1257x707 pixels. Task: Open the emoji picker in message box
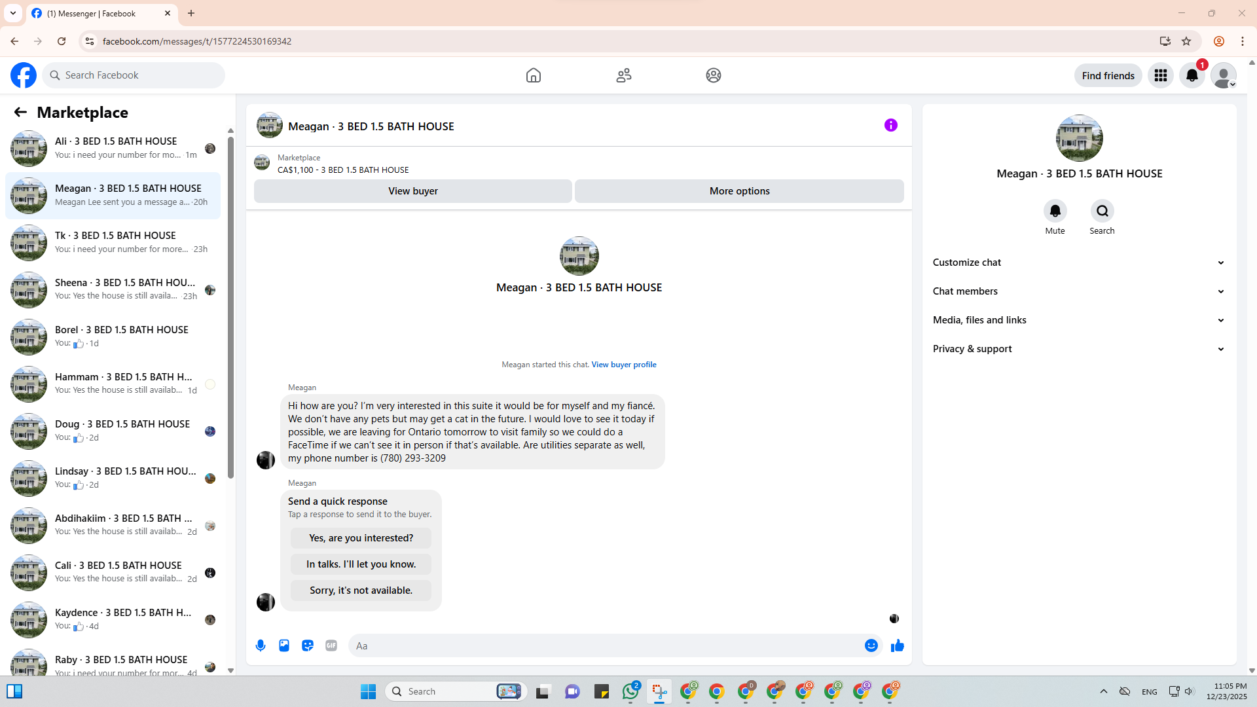[871, 645]
